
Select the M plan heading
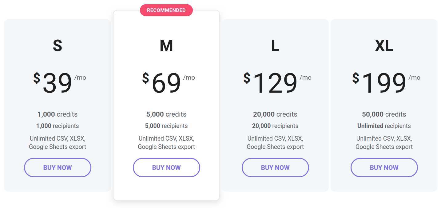click(x=166, y=46)
